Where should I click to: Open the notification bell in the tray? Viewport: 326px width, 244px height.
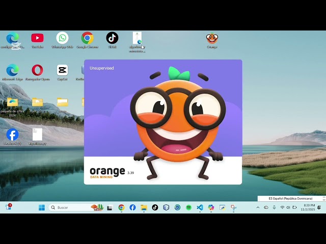click(319, 207)
